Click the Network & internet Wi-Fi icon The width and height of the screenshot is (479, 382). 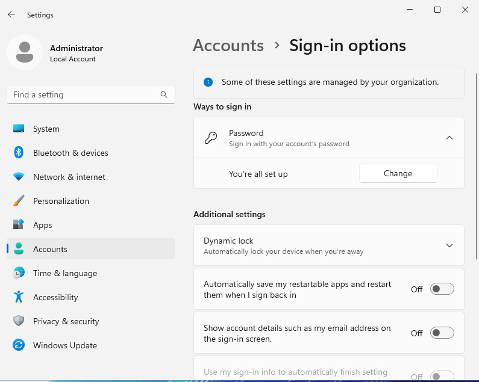pyautogui.click(x=19, y=177)
